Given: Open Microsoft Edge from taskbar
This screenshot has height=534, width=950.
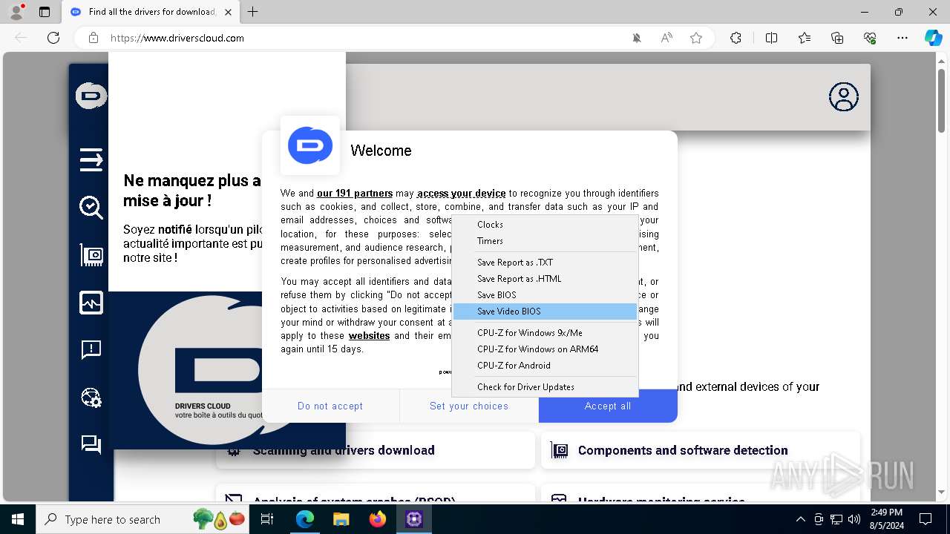Looking at the screenshot, I should 305,519.
